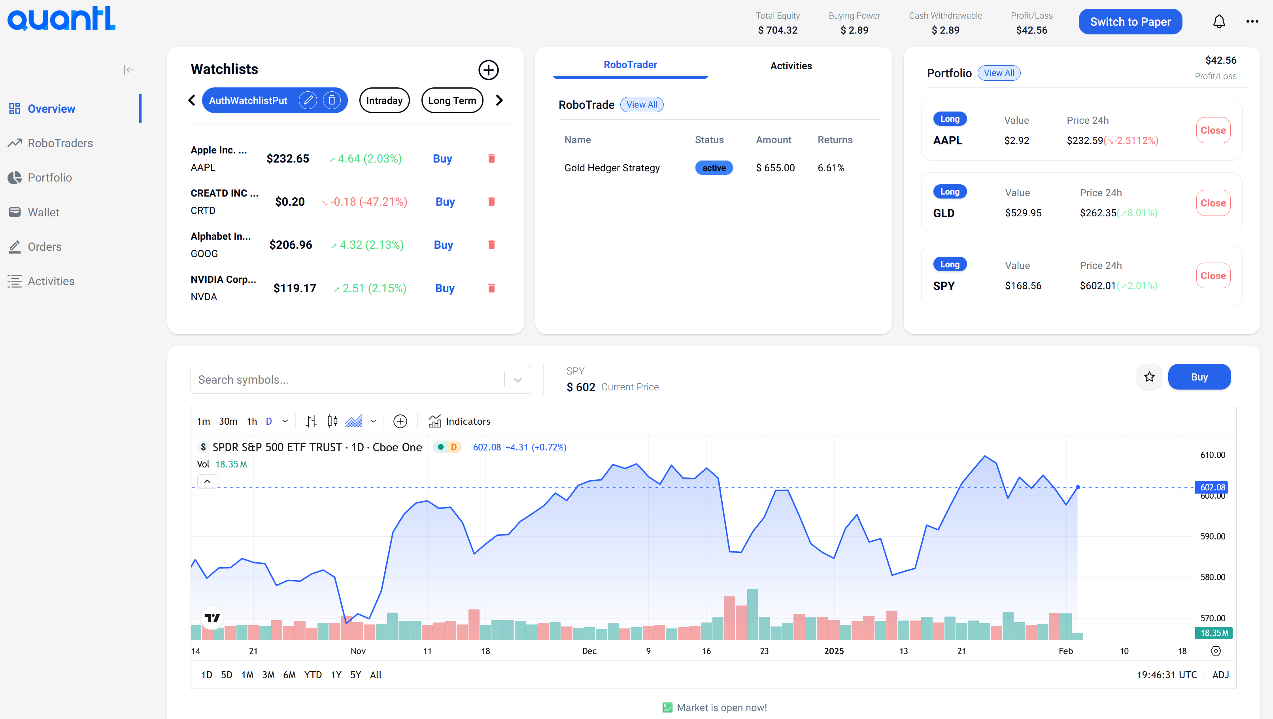
Task: Expand the symbol search dropdown arrow
Action: click(518, 380)
